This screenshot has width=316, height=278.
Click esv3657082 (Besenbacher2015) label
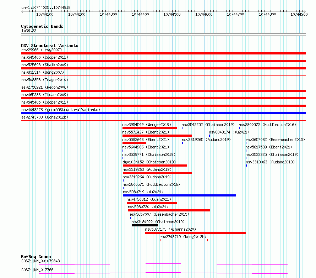click(275, 140)
